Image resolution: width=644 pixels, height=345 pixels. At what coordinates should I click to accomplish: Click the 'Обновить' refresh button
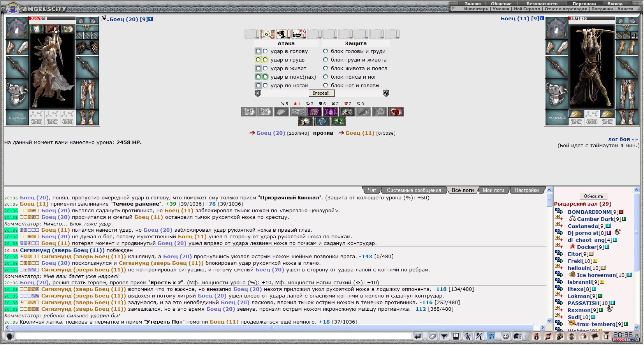(x=593, y=196)
